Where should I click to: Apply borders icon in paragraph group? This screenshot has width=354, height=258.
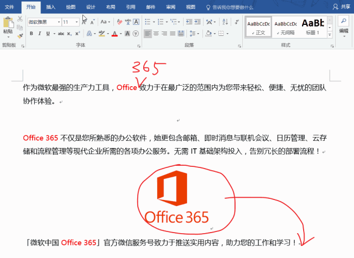click(x=221, y=34)
